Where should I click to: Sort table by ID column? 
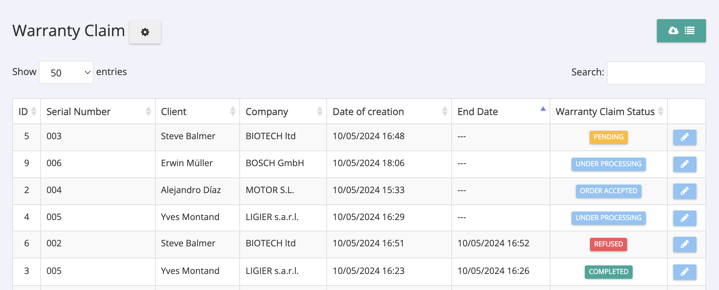coord(27,112)
